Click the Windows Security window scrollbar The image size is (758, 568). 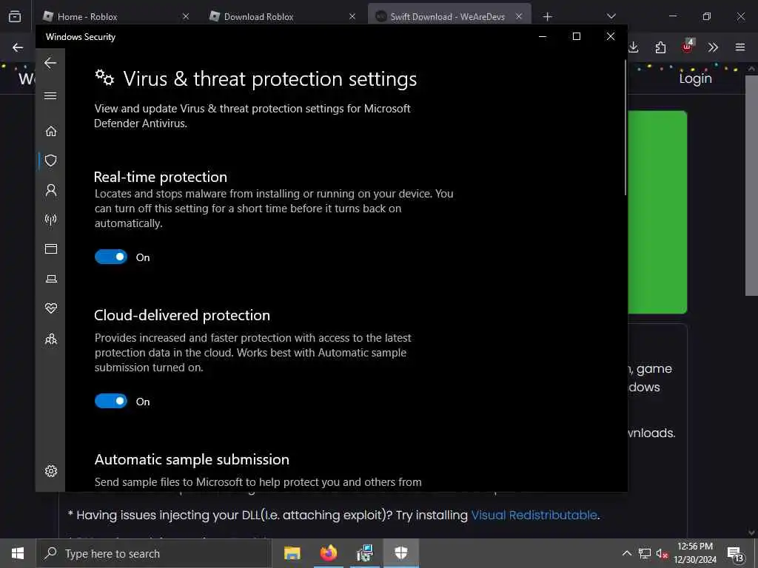tap(625, 127)
